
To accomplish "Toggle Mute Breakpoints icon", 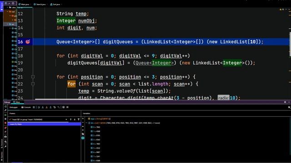I will click(5, 132).
